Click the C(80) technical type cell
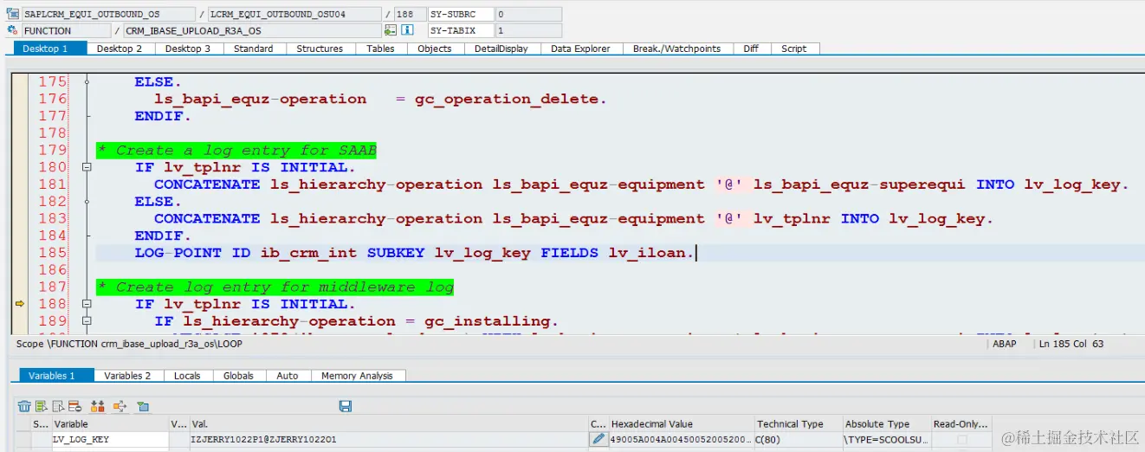Screen dimensions: 1145x452 798,440
